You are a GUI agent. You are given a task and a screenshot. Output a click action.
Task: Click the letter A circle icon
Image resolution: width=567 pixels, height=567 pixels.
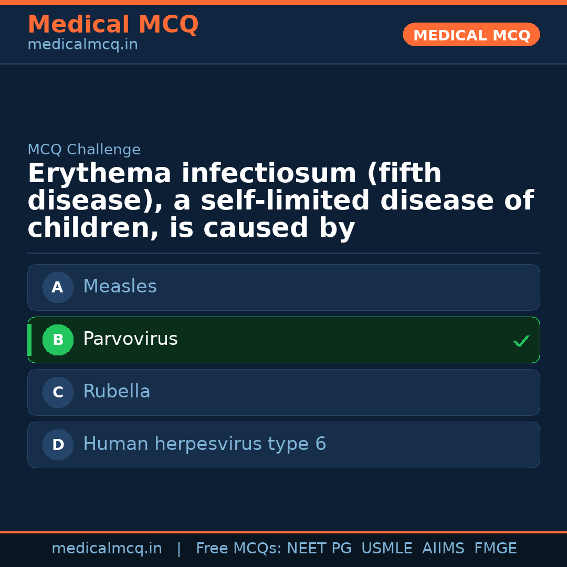pos(58,287)
